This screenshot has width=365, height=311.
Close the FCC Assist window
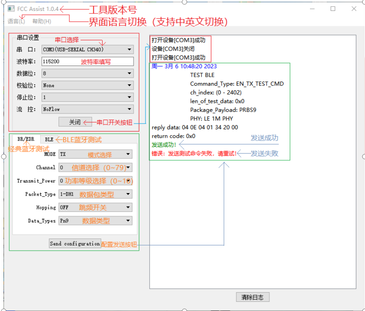click(354, 9)
